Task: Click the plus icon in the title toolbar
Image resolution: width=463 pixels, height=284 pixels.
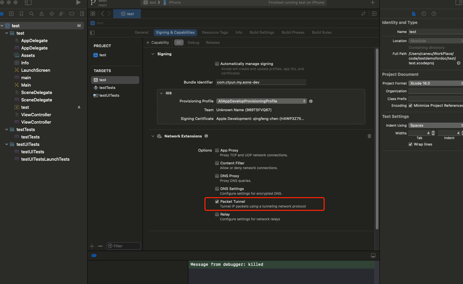Action: [x=372, y=3]
